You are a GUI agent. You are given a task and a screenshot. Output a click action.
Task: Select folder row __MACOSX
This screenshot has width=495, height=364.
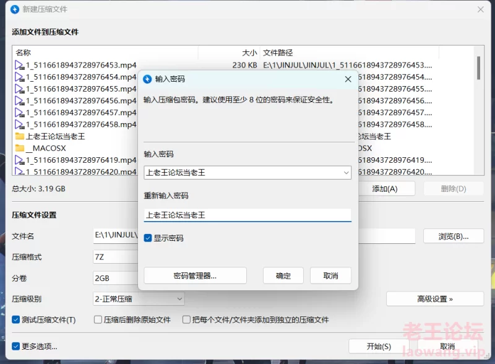click(46, 148)
